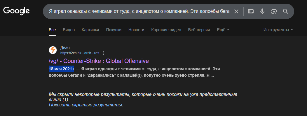Click inside the search query field
This screenshot has height=116, width=307.
(x=139, y=11)
